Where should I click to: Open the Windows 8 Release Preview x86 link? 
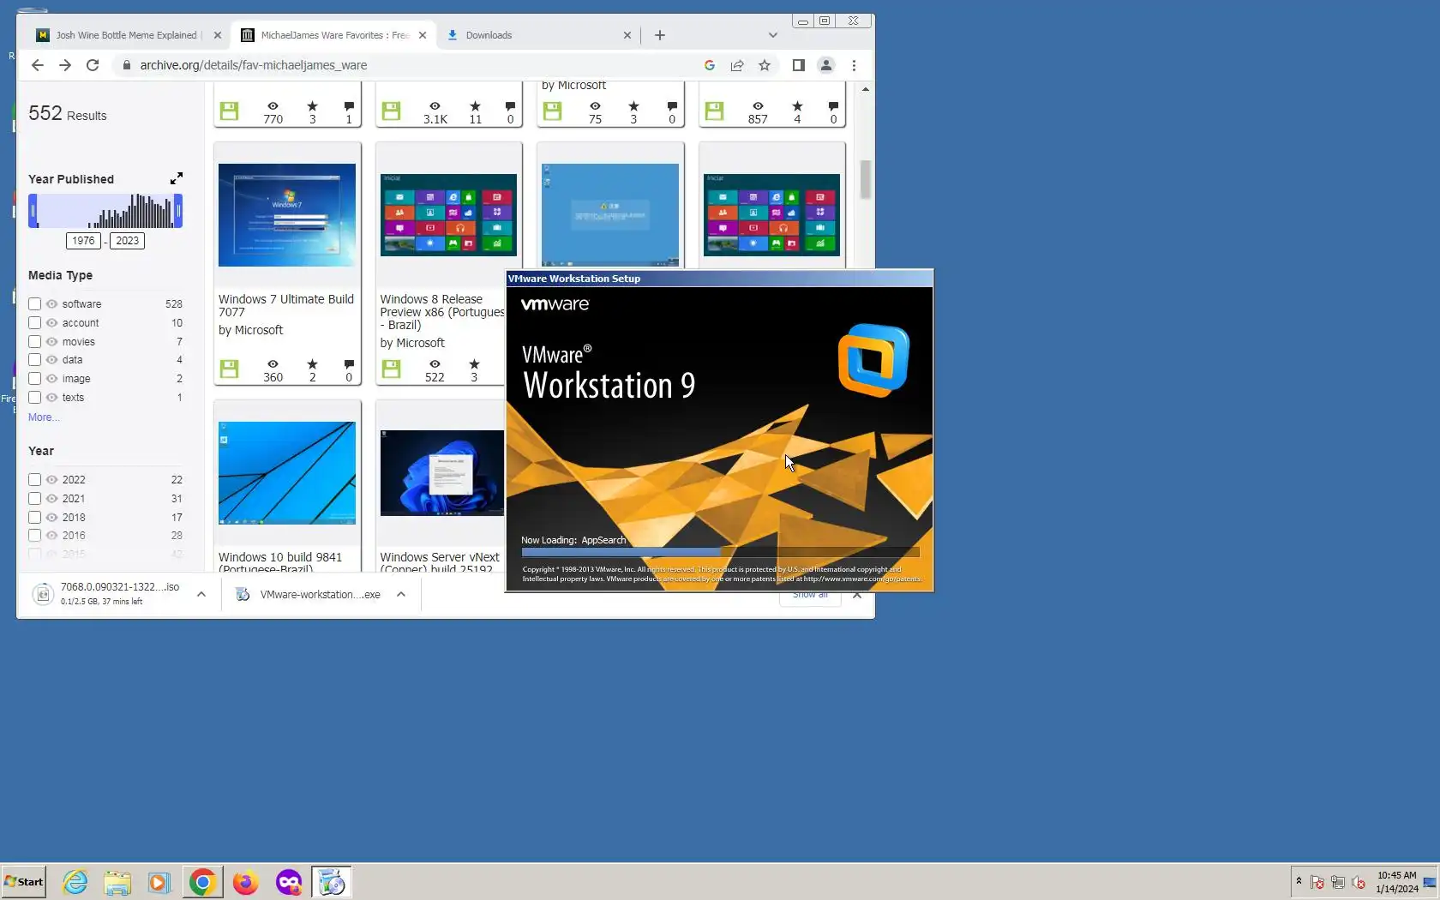(x=442, y=312)
